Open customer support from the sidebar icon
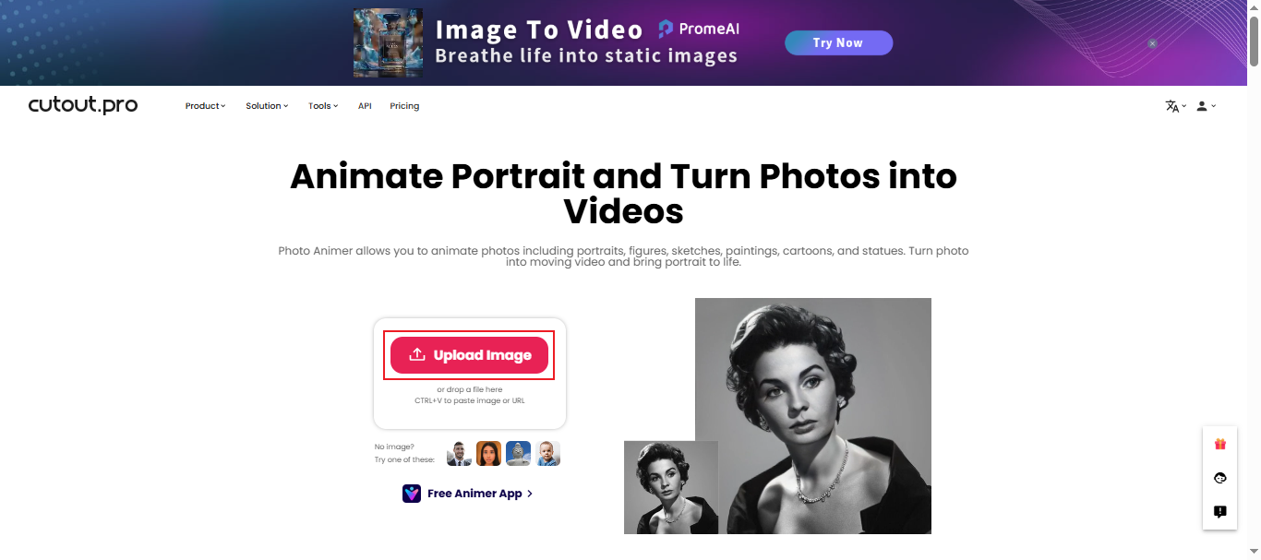 [x=1219, y=478]
